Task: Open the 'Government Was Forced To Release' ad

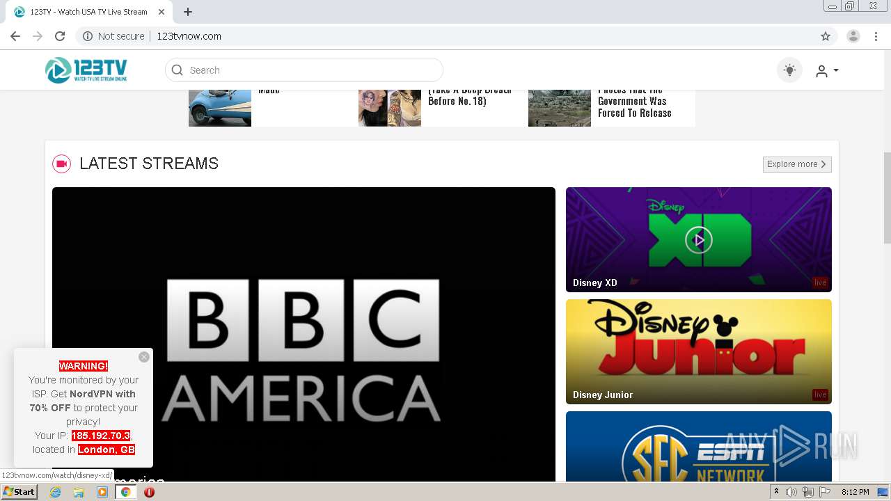Action: [635, 102]
